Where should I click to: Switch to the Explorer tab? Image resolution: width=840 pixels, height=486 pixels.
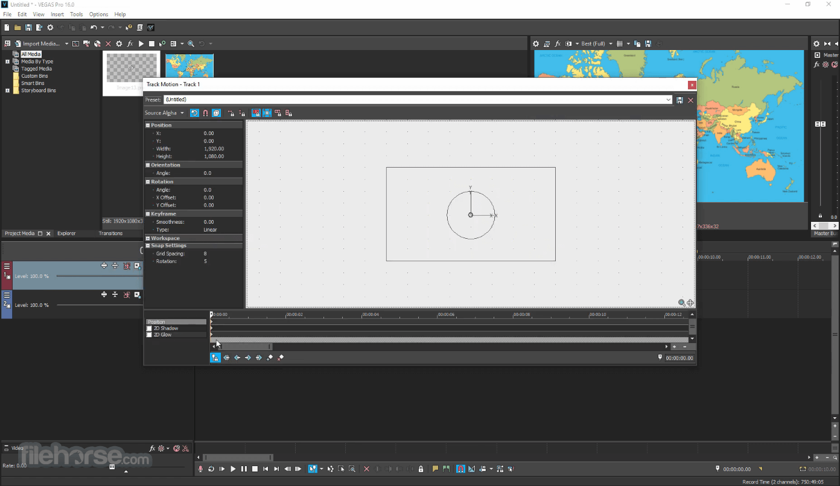click(x=66, y=233)
